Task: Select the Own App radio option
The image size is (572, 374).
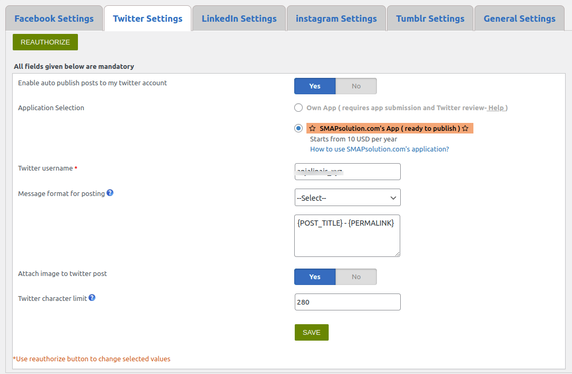Action: (x=298, y=108)
